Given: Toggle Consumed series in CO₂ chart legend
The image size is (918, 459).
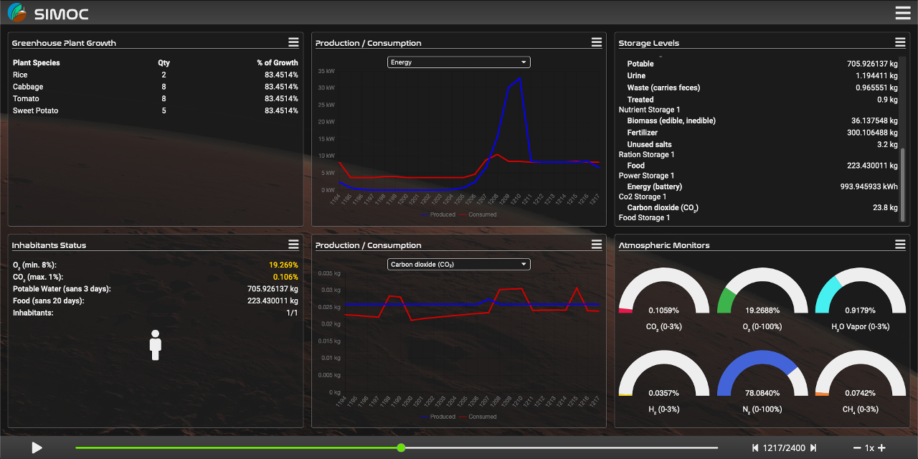Looking at the screenshot, I should pos(478,417).
